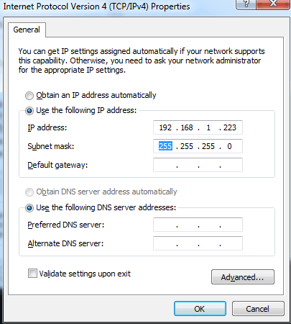Close the TCP/IPv4 Properties dialog

tap(273, 4)
